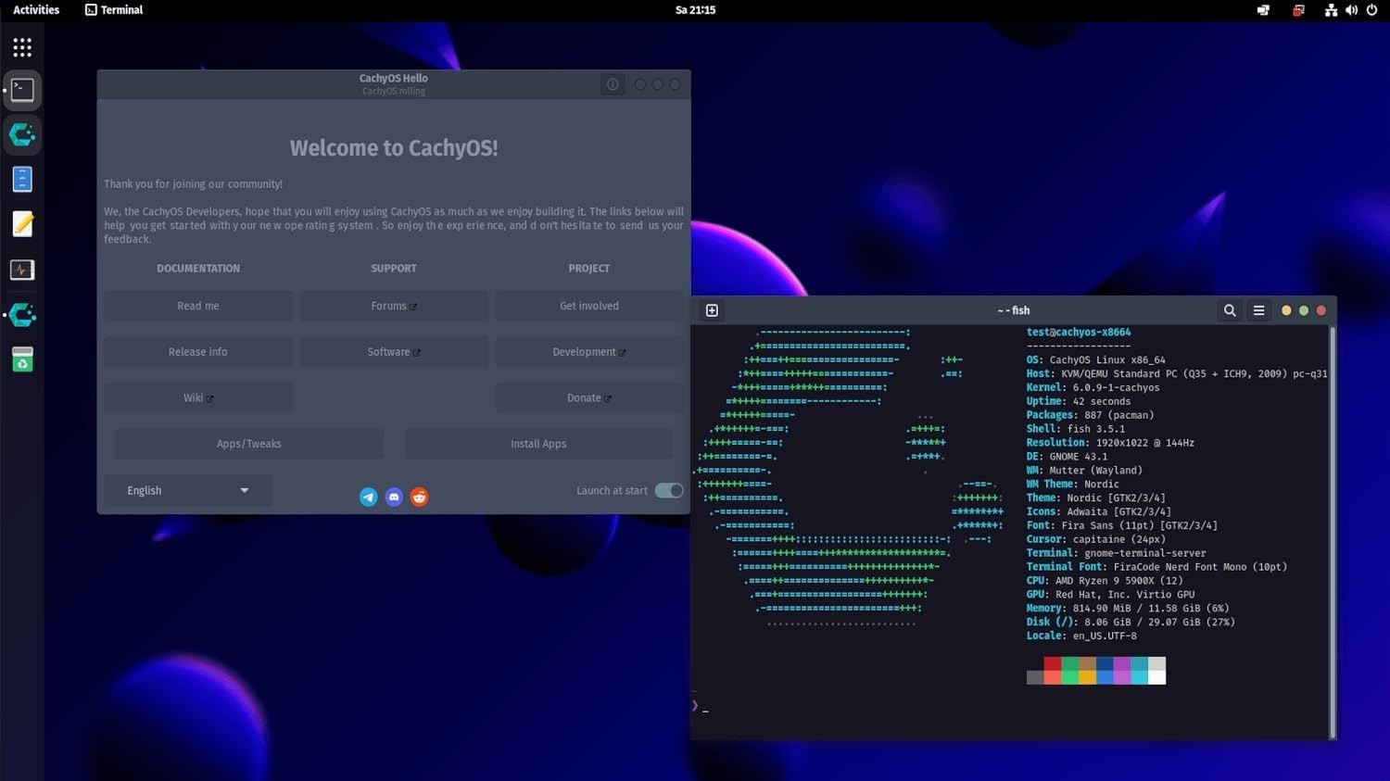Click the '~ - fish' terminal title
1390x781 pixels.
[1014, 310]
